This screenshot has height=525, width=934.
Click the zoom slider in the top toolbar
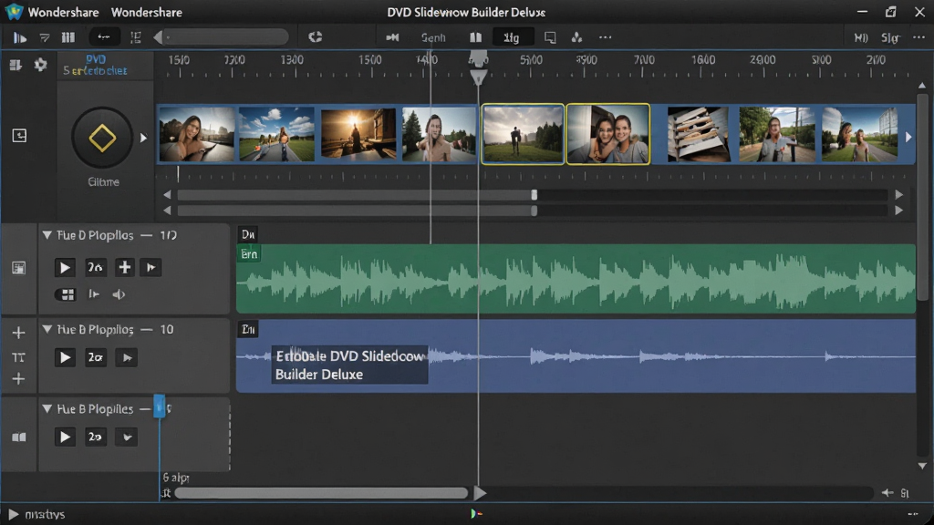click(226, 37)
